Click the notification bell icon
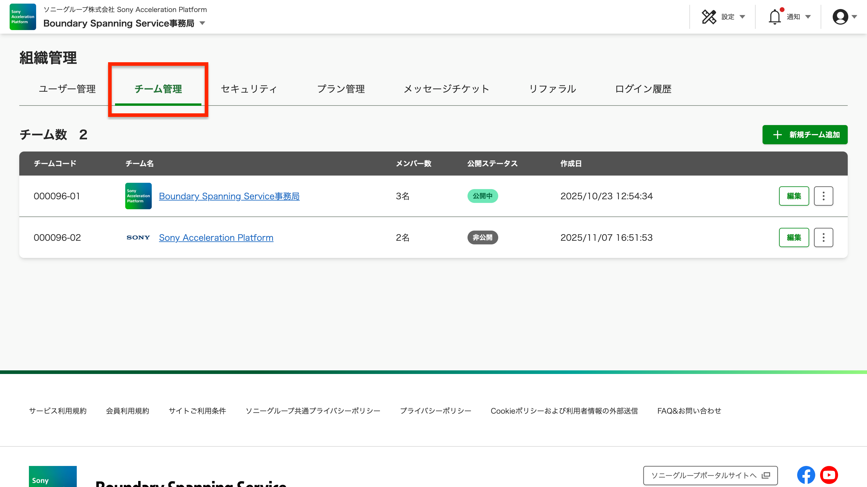Screen dimensions: 867x487 tap(775, 17)
